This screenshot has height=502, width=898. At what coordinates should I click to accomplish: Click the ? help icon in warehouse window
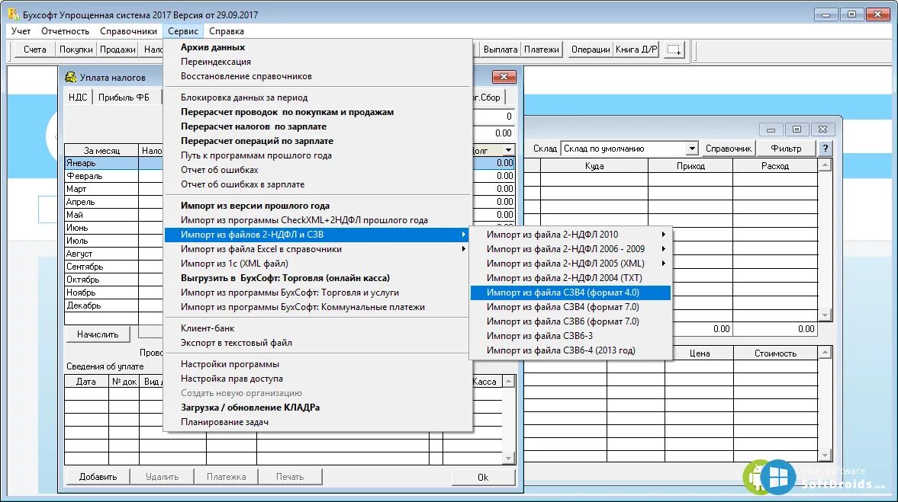coord(826,149)
